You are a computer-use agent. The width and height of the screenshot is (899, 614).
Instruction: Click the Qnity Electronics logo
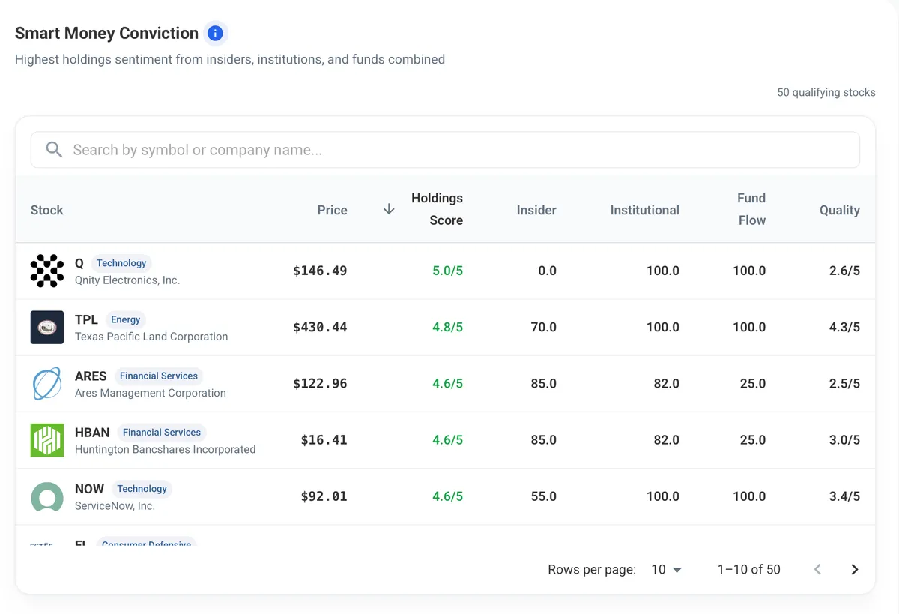click(x=47, y=271)
